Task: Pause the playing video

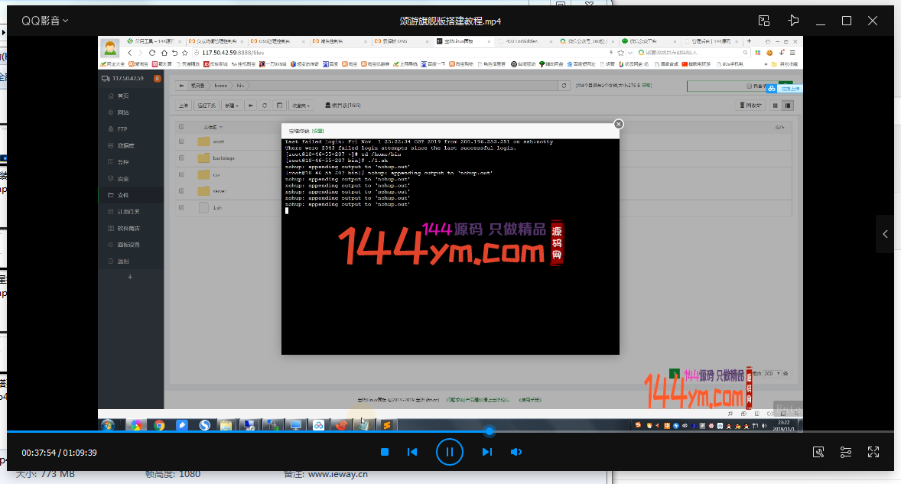Action: [450, 452]
